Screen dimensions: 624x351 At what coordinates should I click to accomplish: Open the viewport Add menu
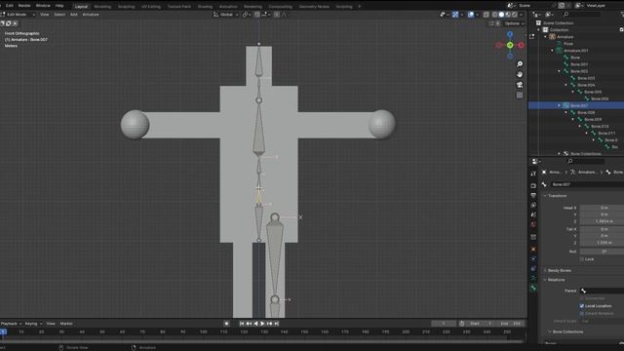[x=74, y=15]
